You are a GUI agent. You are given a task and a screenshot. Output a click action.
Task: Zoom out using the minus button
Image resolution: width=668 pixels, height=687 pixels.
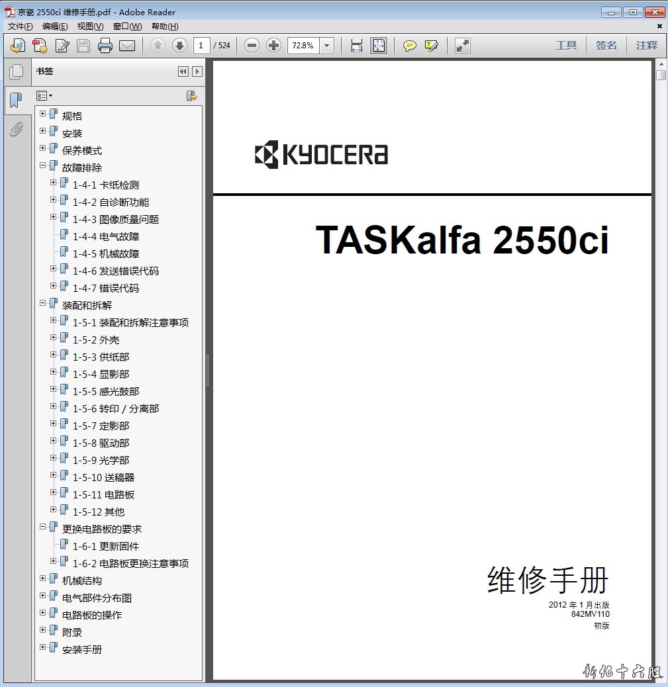coord(252,46)
